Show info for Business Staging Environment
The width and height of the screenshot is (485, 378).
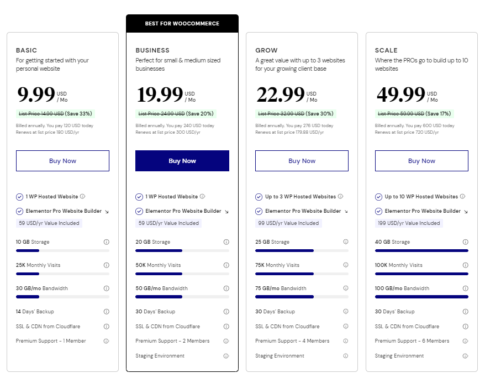coord(226,356)
